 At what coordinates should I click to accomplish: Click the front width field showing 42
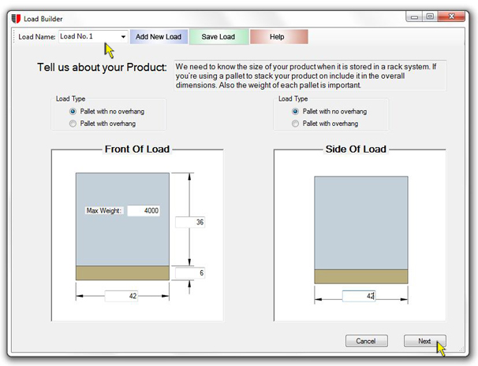click(121, 296)
